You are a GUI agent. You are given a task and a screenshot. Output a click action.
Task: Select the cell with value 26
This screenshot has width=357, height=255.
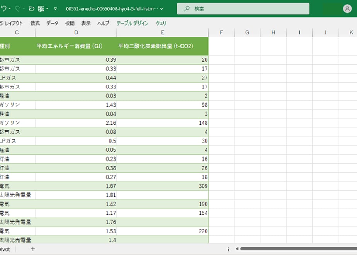click(x=163, y=168)
